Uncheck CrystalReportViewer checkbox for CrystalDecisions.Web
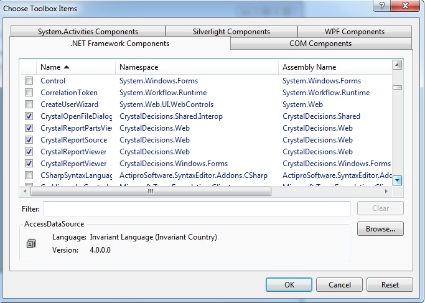 pos(29,152)
